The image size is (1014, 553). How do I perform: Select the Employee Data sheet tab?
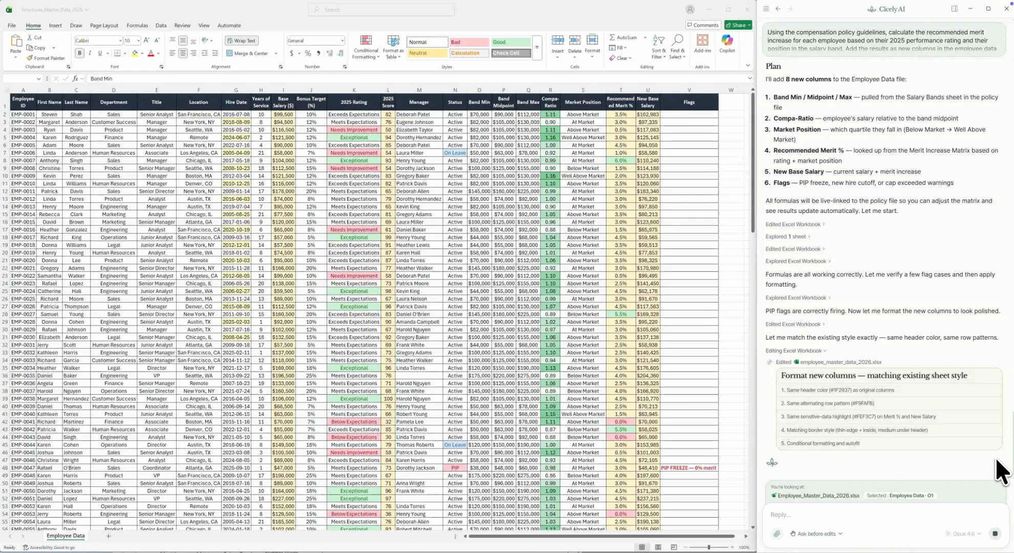[x=66, y=536]
